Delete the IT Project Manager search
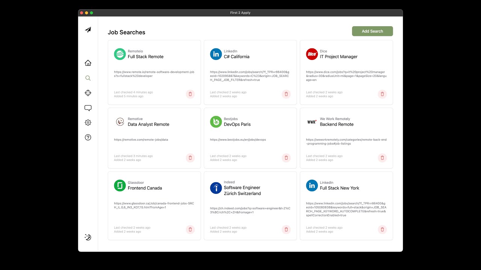This screenshot has width=481, height=270. 382,94
